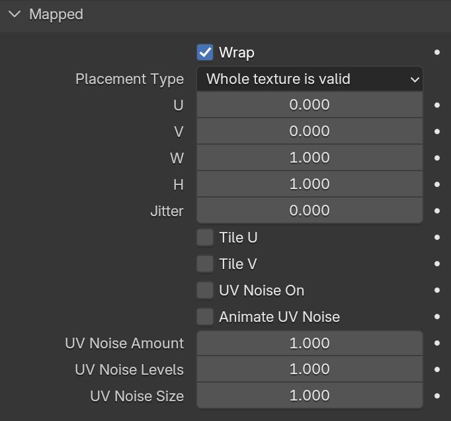Enable UV Noise On checkbox
The width and height of the screenshot is (451, 421).
click(x=205, y=290)
